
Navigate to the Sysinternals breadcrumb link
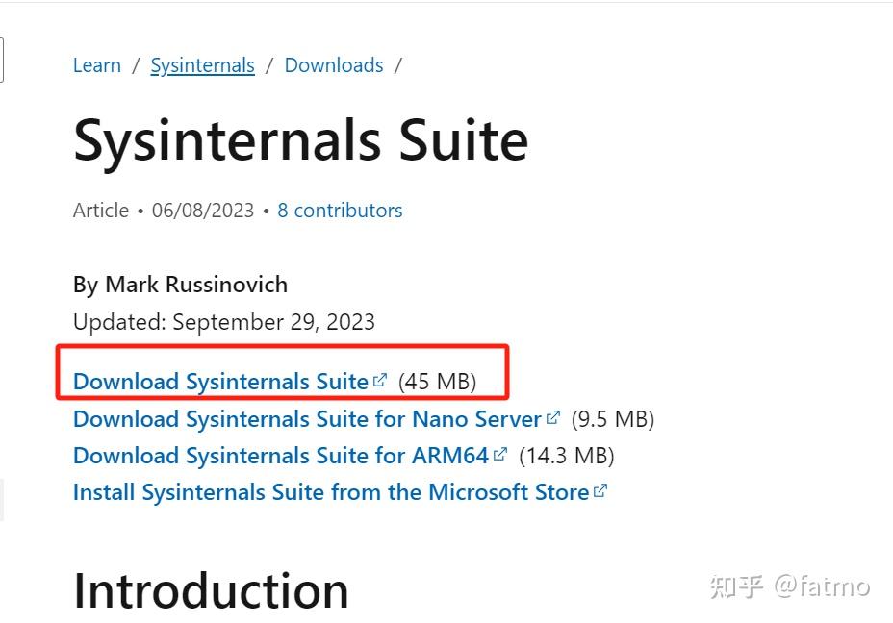(x=202, y=64)
